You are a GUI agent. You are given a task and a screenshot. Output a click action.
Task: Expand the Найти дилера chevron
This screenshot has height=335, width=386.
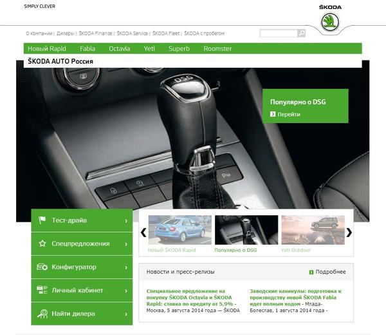(x=126, y=314)
